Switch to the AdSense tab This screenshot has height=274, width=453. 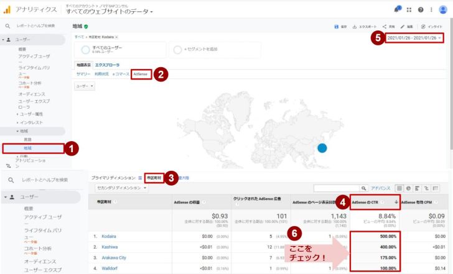coord(141,74)
